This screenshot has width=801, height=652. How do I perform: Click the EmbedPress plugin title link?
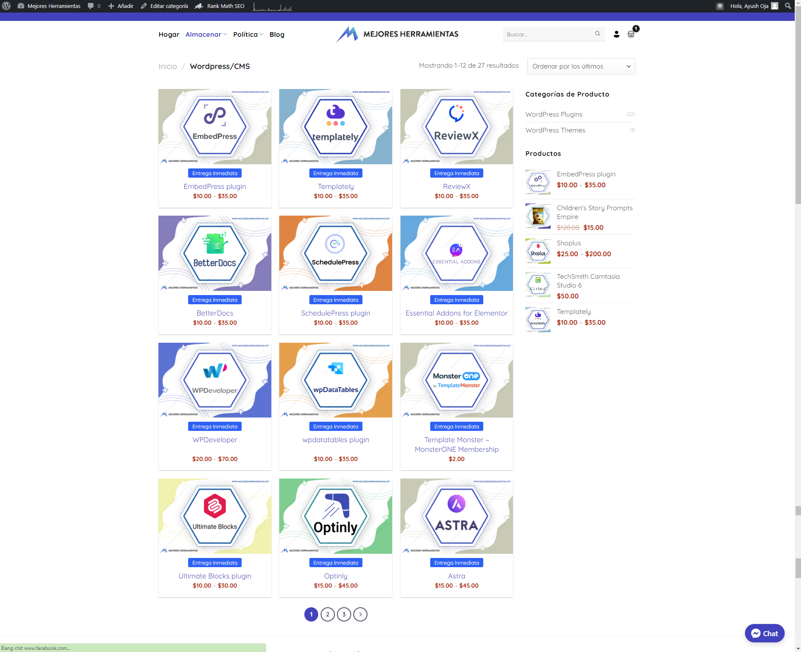215,186
